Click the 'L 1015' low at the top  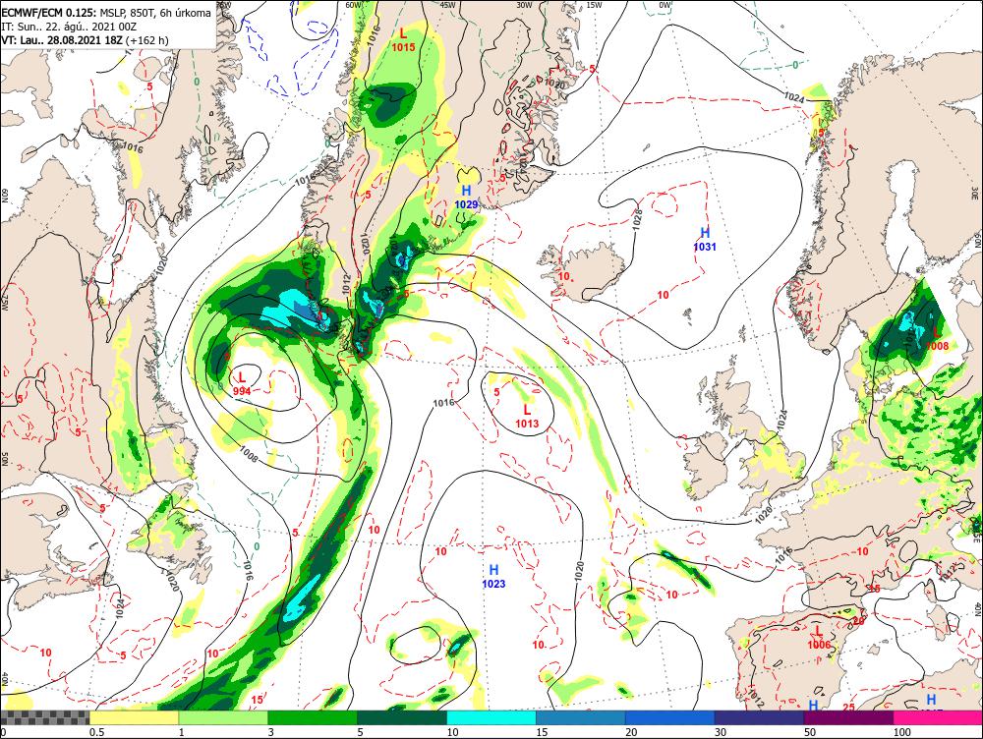[x=403, y=39]
